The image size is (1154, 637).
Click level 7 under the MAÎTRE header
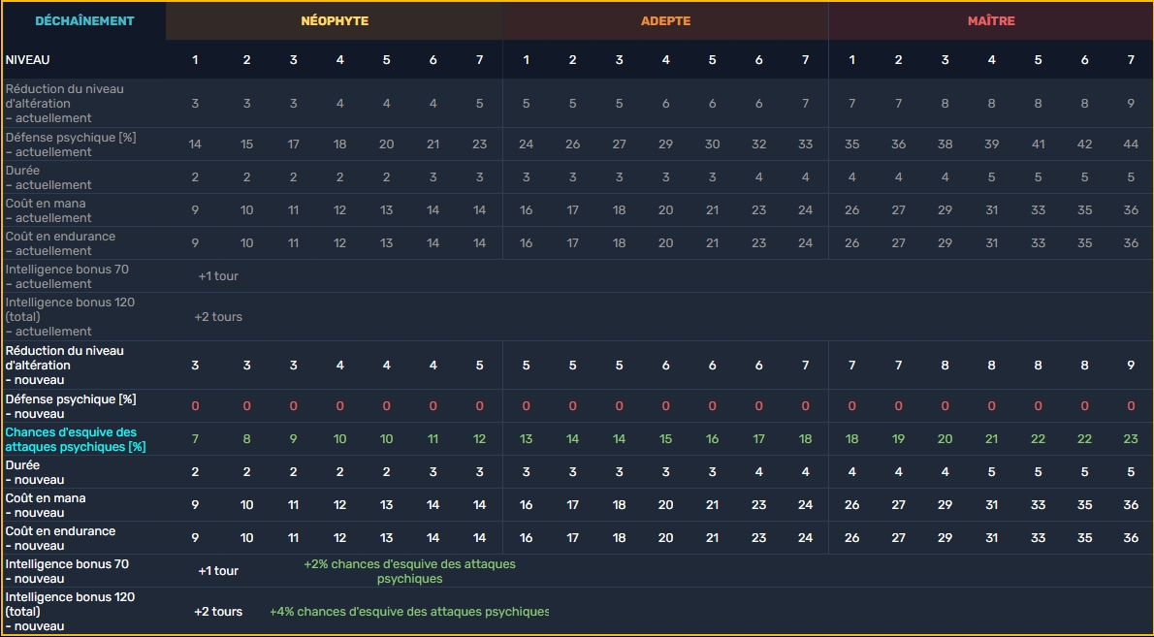point(1131,59)
